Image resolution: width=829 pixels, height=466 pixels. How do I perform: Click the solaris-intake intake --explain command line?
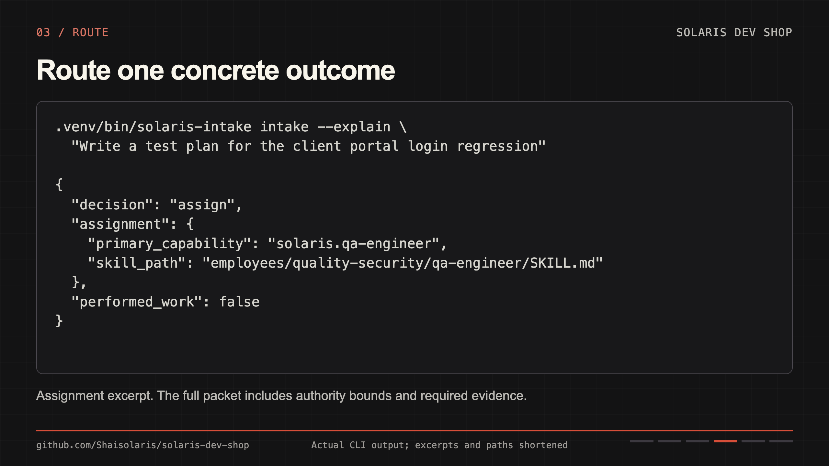[231, 127]
